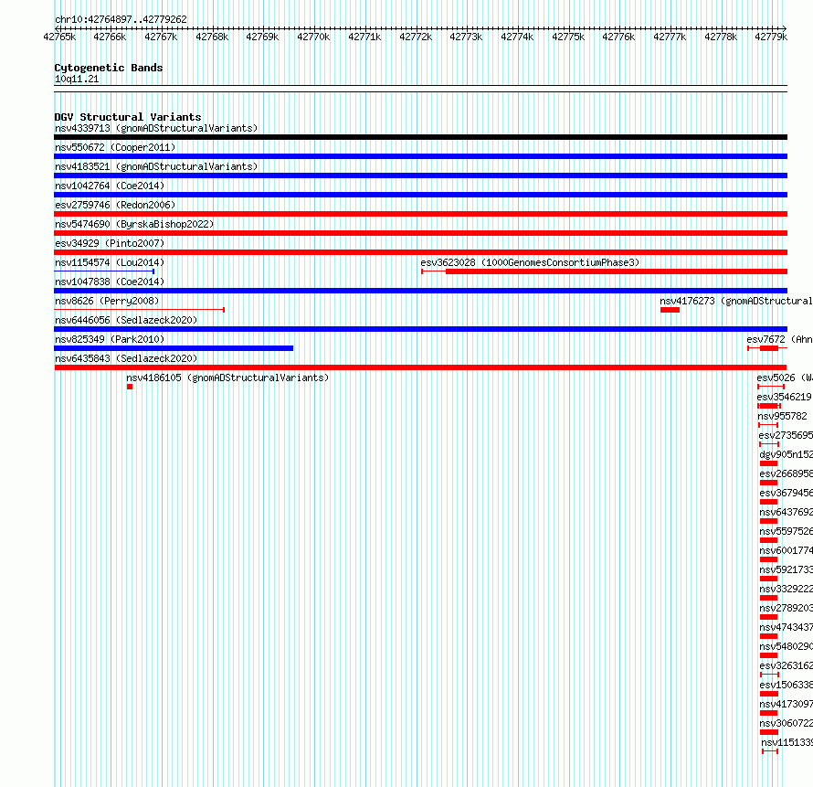The width and height of the screenshot is (813, 787).
Task: Click the chr10:42764897..42779262 region label
Action: [121, 19]
